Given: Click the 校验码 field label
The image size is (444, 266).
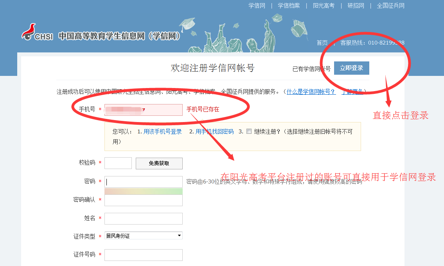Looking at the screenshot, I should pos(87,163).
